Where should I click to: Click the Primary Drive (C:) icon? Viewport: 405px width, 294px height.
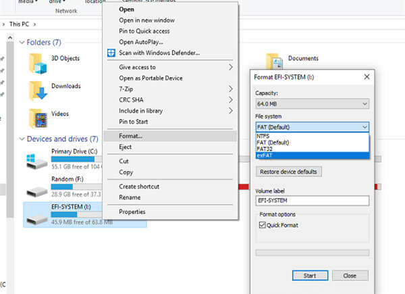37,161
